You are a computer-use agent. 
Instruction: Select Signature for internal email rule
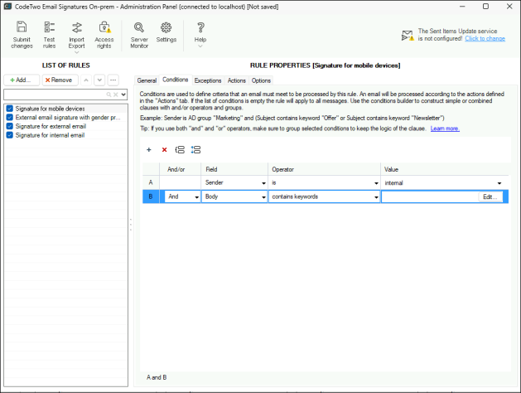pyautogui.click(x=50, y=135)
